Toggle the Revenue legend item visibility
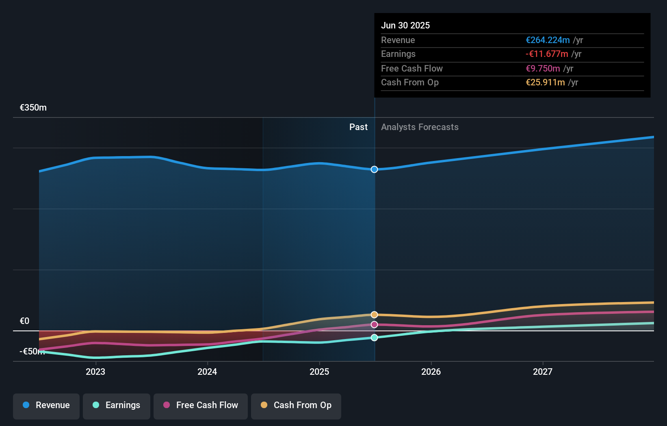 (46, 405)
